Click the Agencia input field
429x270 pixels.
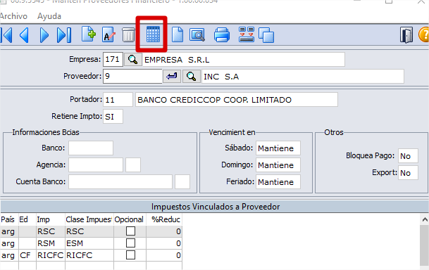coord(96,165)
